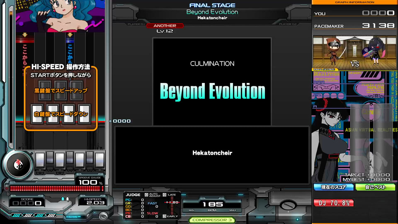Click the turntable disc with the flower character
398x224 pixels.
(x=18, y=165)
